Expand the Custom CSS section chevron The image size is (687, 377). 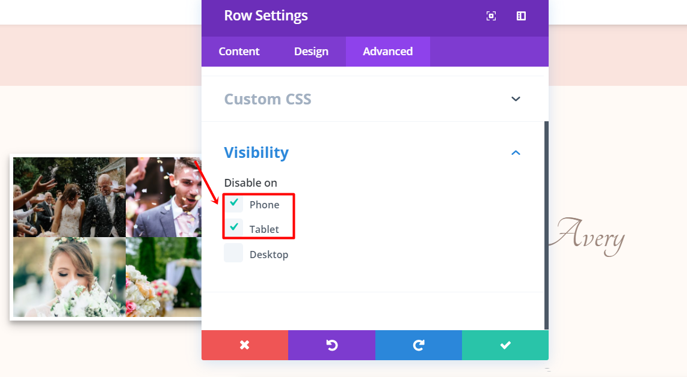coord(516,99)
